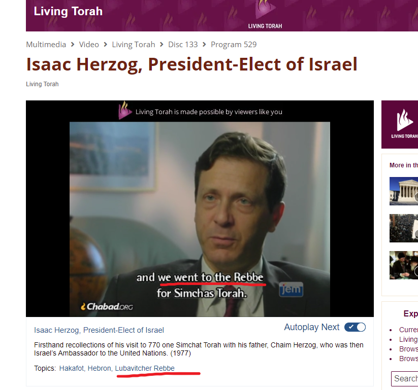Open the Hebron topic link
The image size is (418, 390).
[x=100, y=368]
